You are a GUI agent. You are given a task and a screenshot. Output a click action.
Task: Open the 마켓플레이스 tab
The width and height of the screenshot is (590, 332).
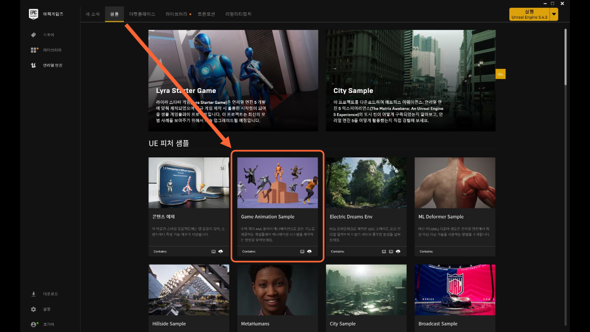pyautogui.click(x=142, y=14)
